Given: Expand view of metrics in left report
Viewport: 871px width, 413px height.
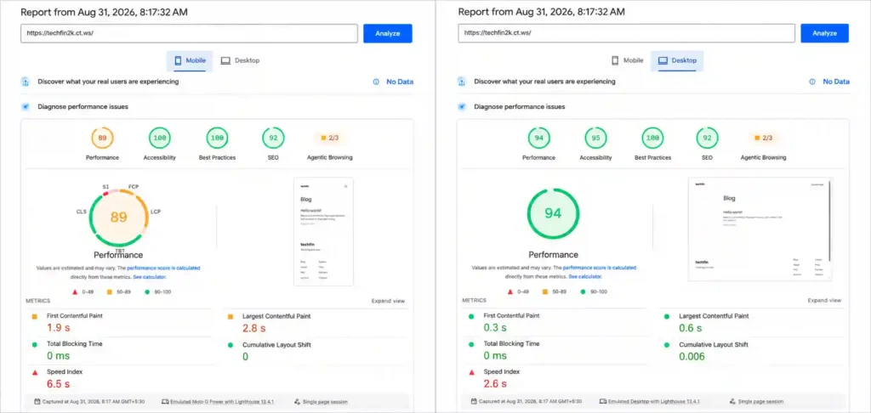Looking at the screenshot, I should point(388,301).
